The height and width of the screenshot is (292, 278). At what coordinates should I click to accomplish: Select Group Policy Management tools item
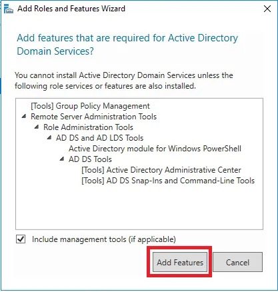[x=90, y=106]
